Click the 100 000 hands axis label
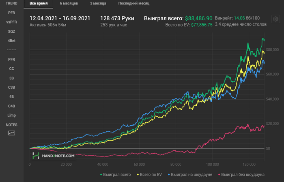 213,165
